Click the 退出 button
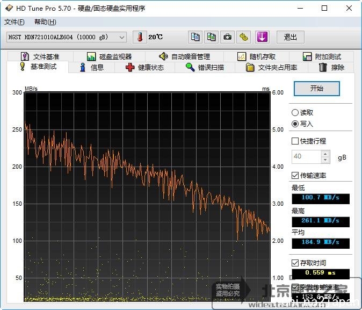Image resolution: width=362 pixels, height=310 pixels. [290, 37]
